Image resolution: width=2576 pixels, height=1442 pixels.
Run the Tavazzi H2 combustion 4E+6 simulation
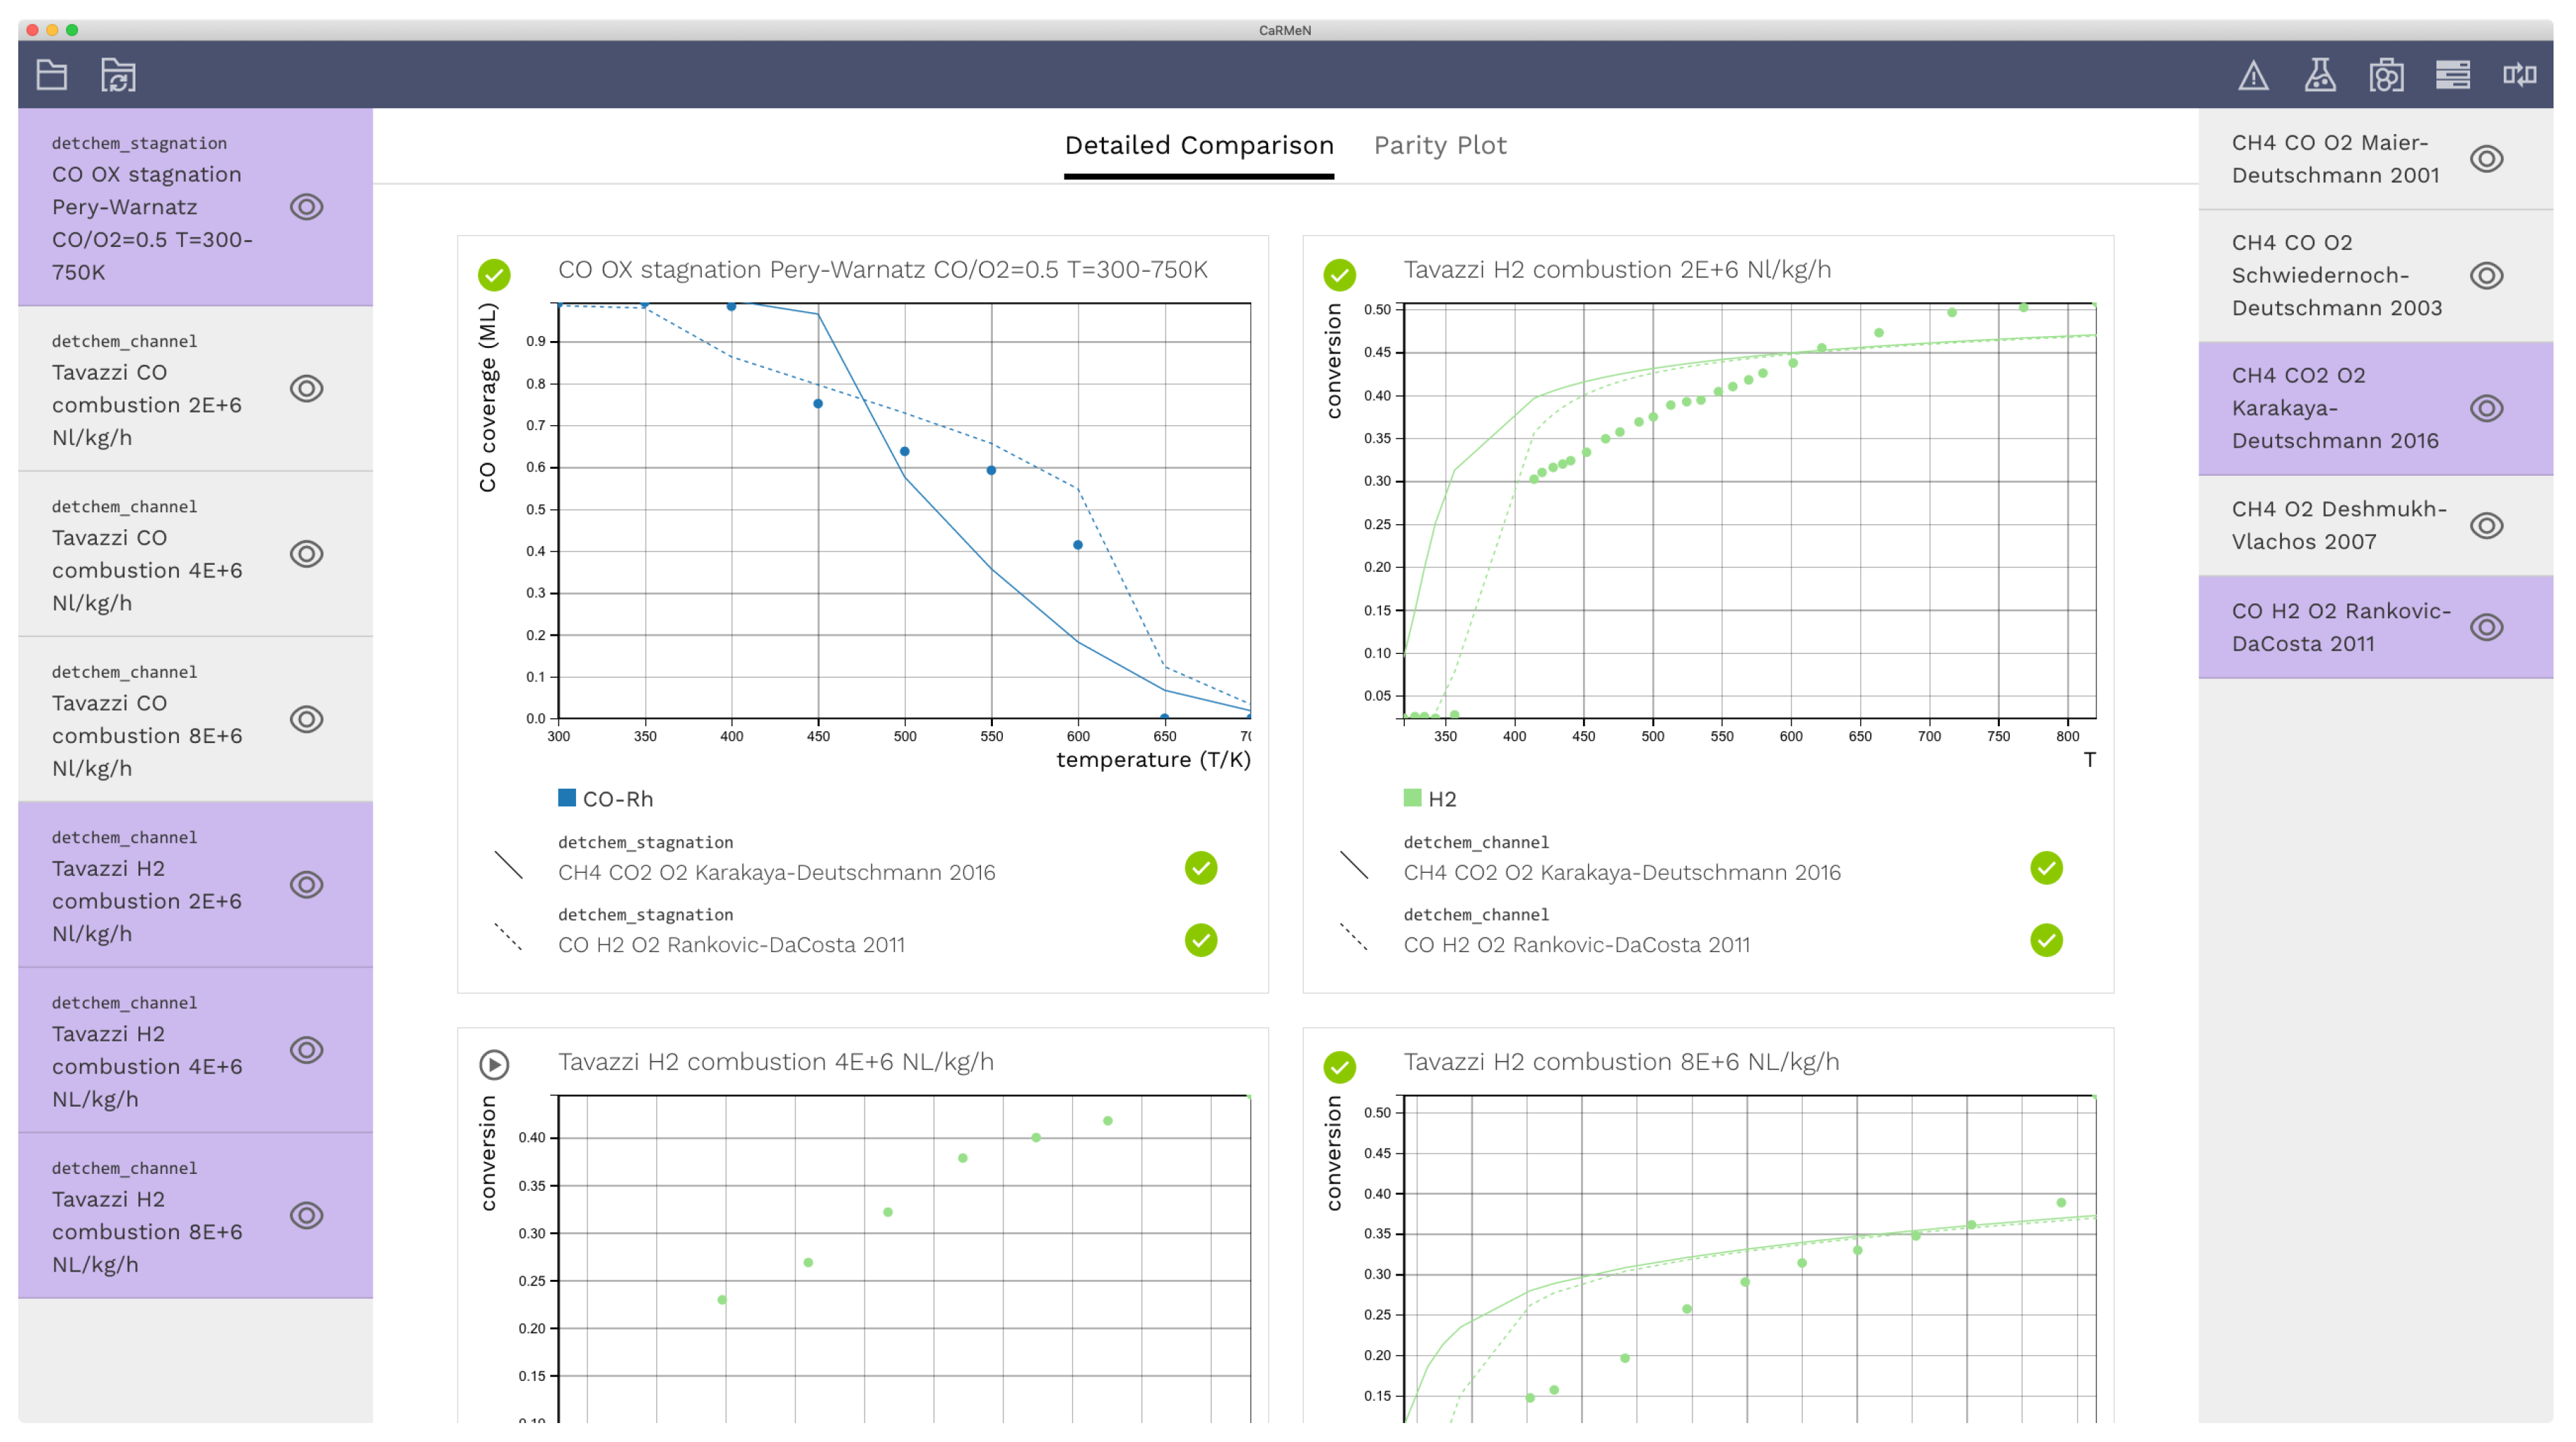coord(494,1066)
